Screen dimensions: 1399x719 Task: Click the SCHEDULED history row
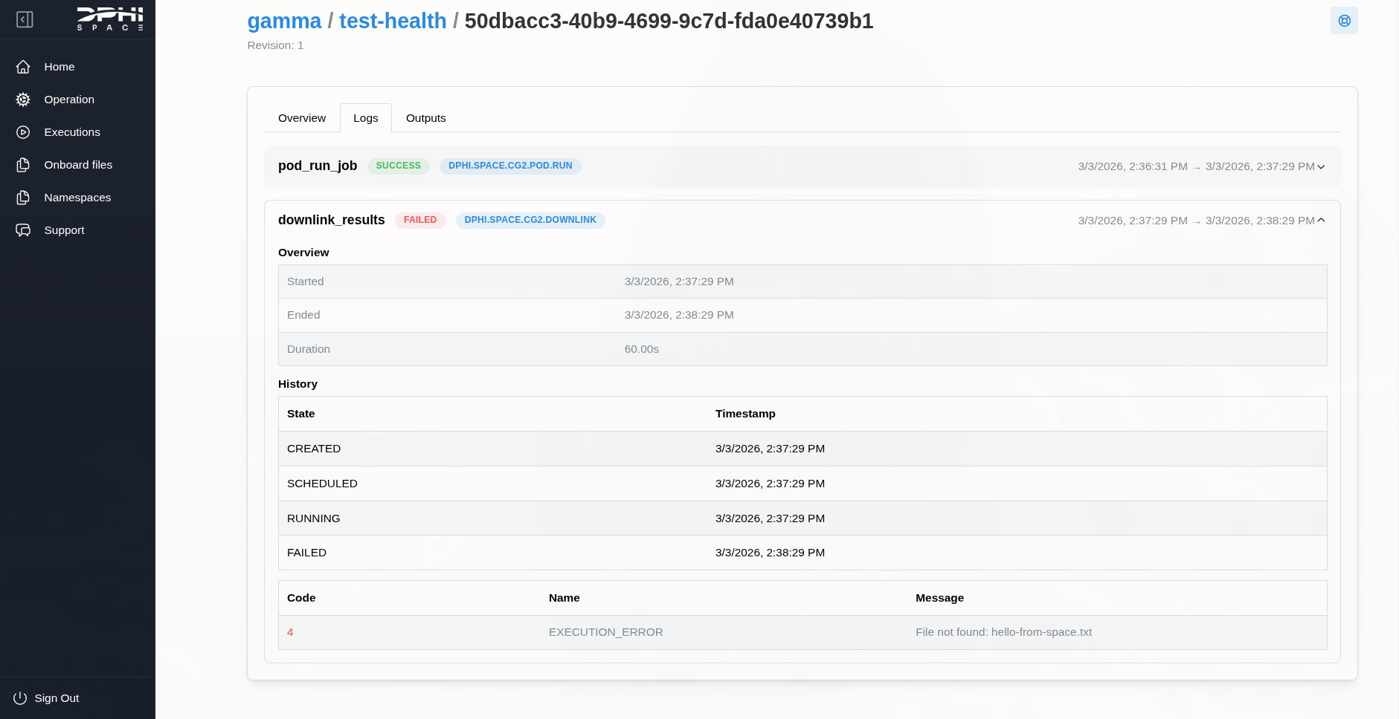(803, 484)
